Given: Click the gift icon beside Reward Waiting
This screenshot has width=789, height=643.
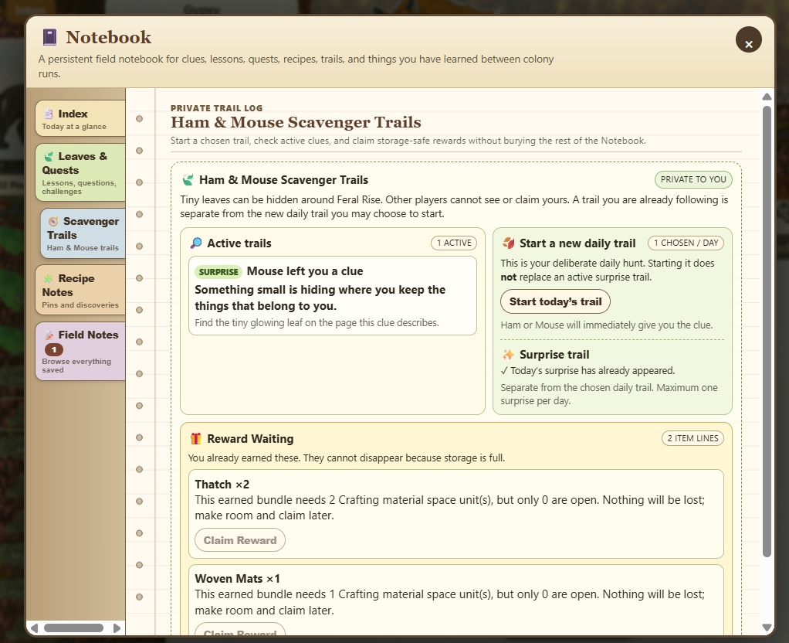Looking at the screenshot, I should 196,439.
